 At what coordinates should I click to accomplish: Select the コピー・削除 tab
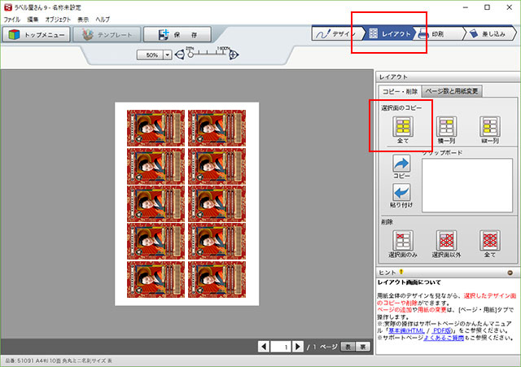point(400,91)
